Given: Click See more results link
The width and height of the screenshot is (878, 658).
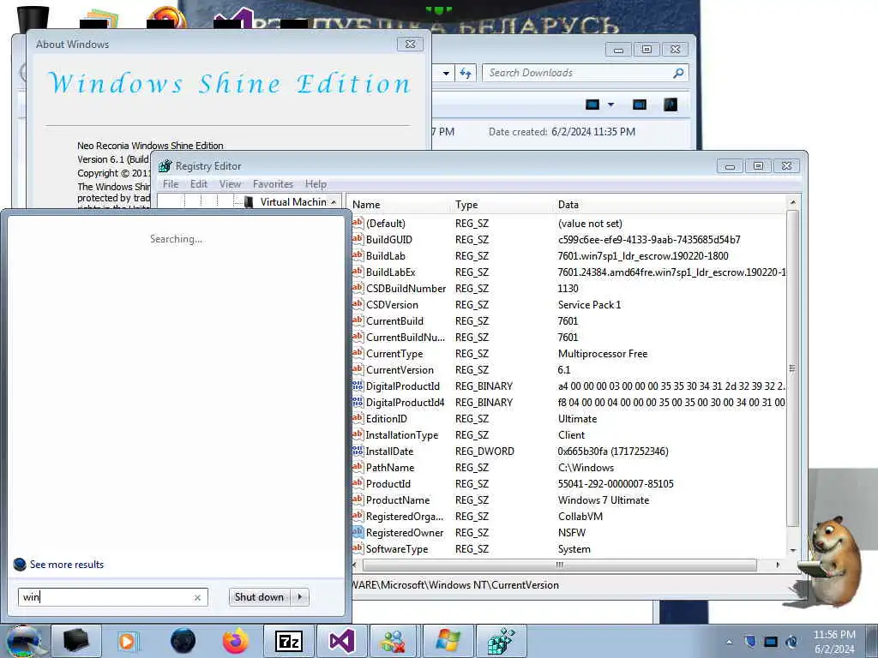Looking at the screenshot, I should coord(67,565).
